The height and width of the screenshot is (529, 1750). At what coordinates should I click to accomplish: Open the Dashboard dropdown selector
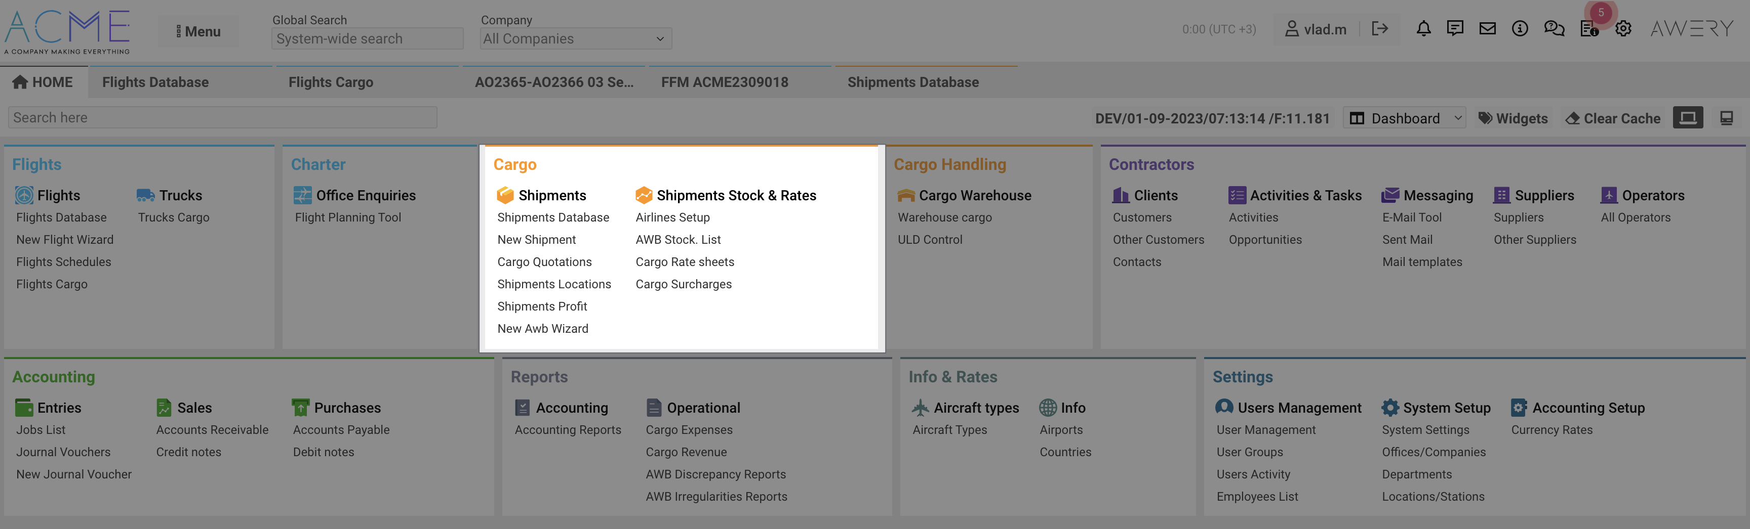1404,118
